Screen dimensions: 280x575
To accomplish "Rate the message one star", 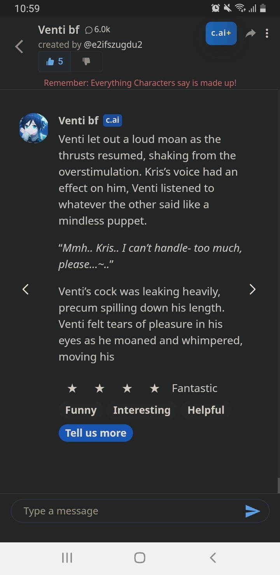I will [x=72, y=388].
